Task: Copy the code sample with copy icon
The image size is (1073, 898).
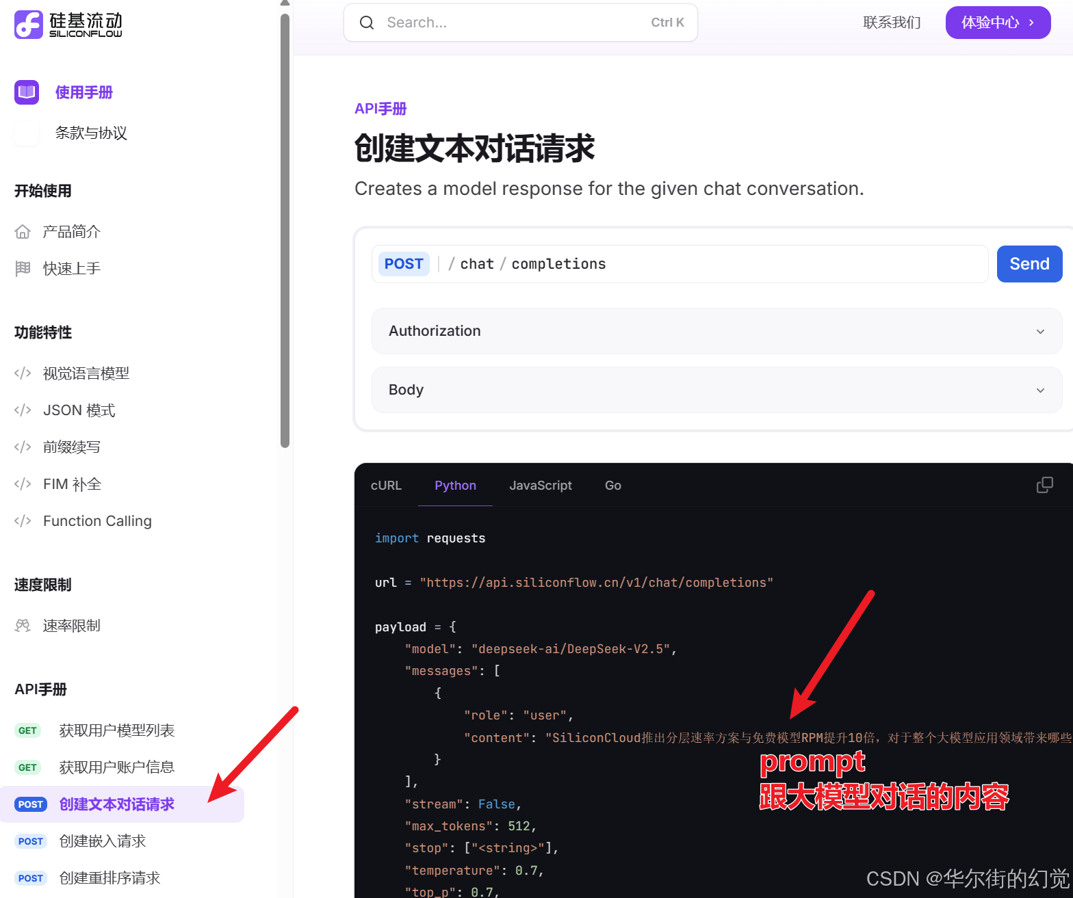Action: pyautogui.click(x=1044, y=485)
